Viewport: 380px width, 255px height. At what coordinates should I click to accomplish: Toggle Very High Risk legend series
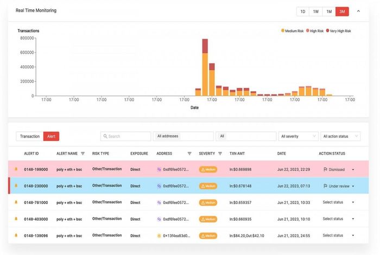[x=339, y=31]
